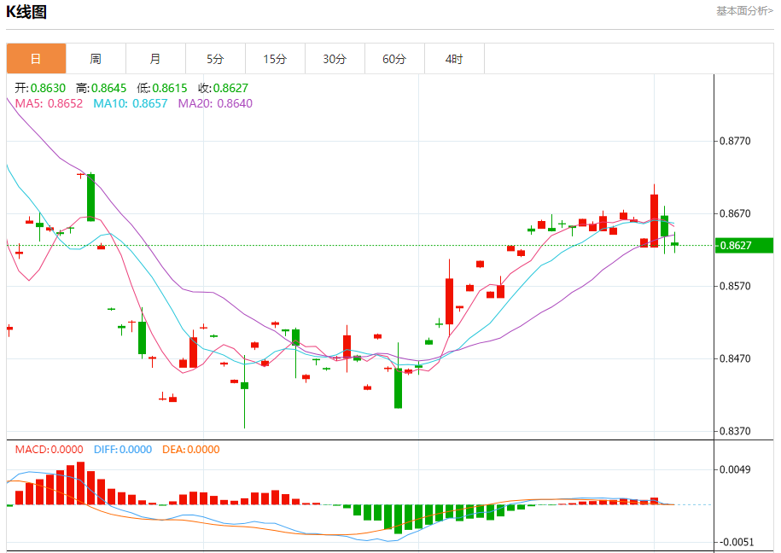Click the DEA:0.0000 indicator label
781x553 pixels.
(190, 450)
